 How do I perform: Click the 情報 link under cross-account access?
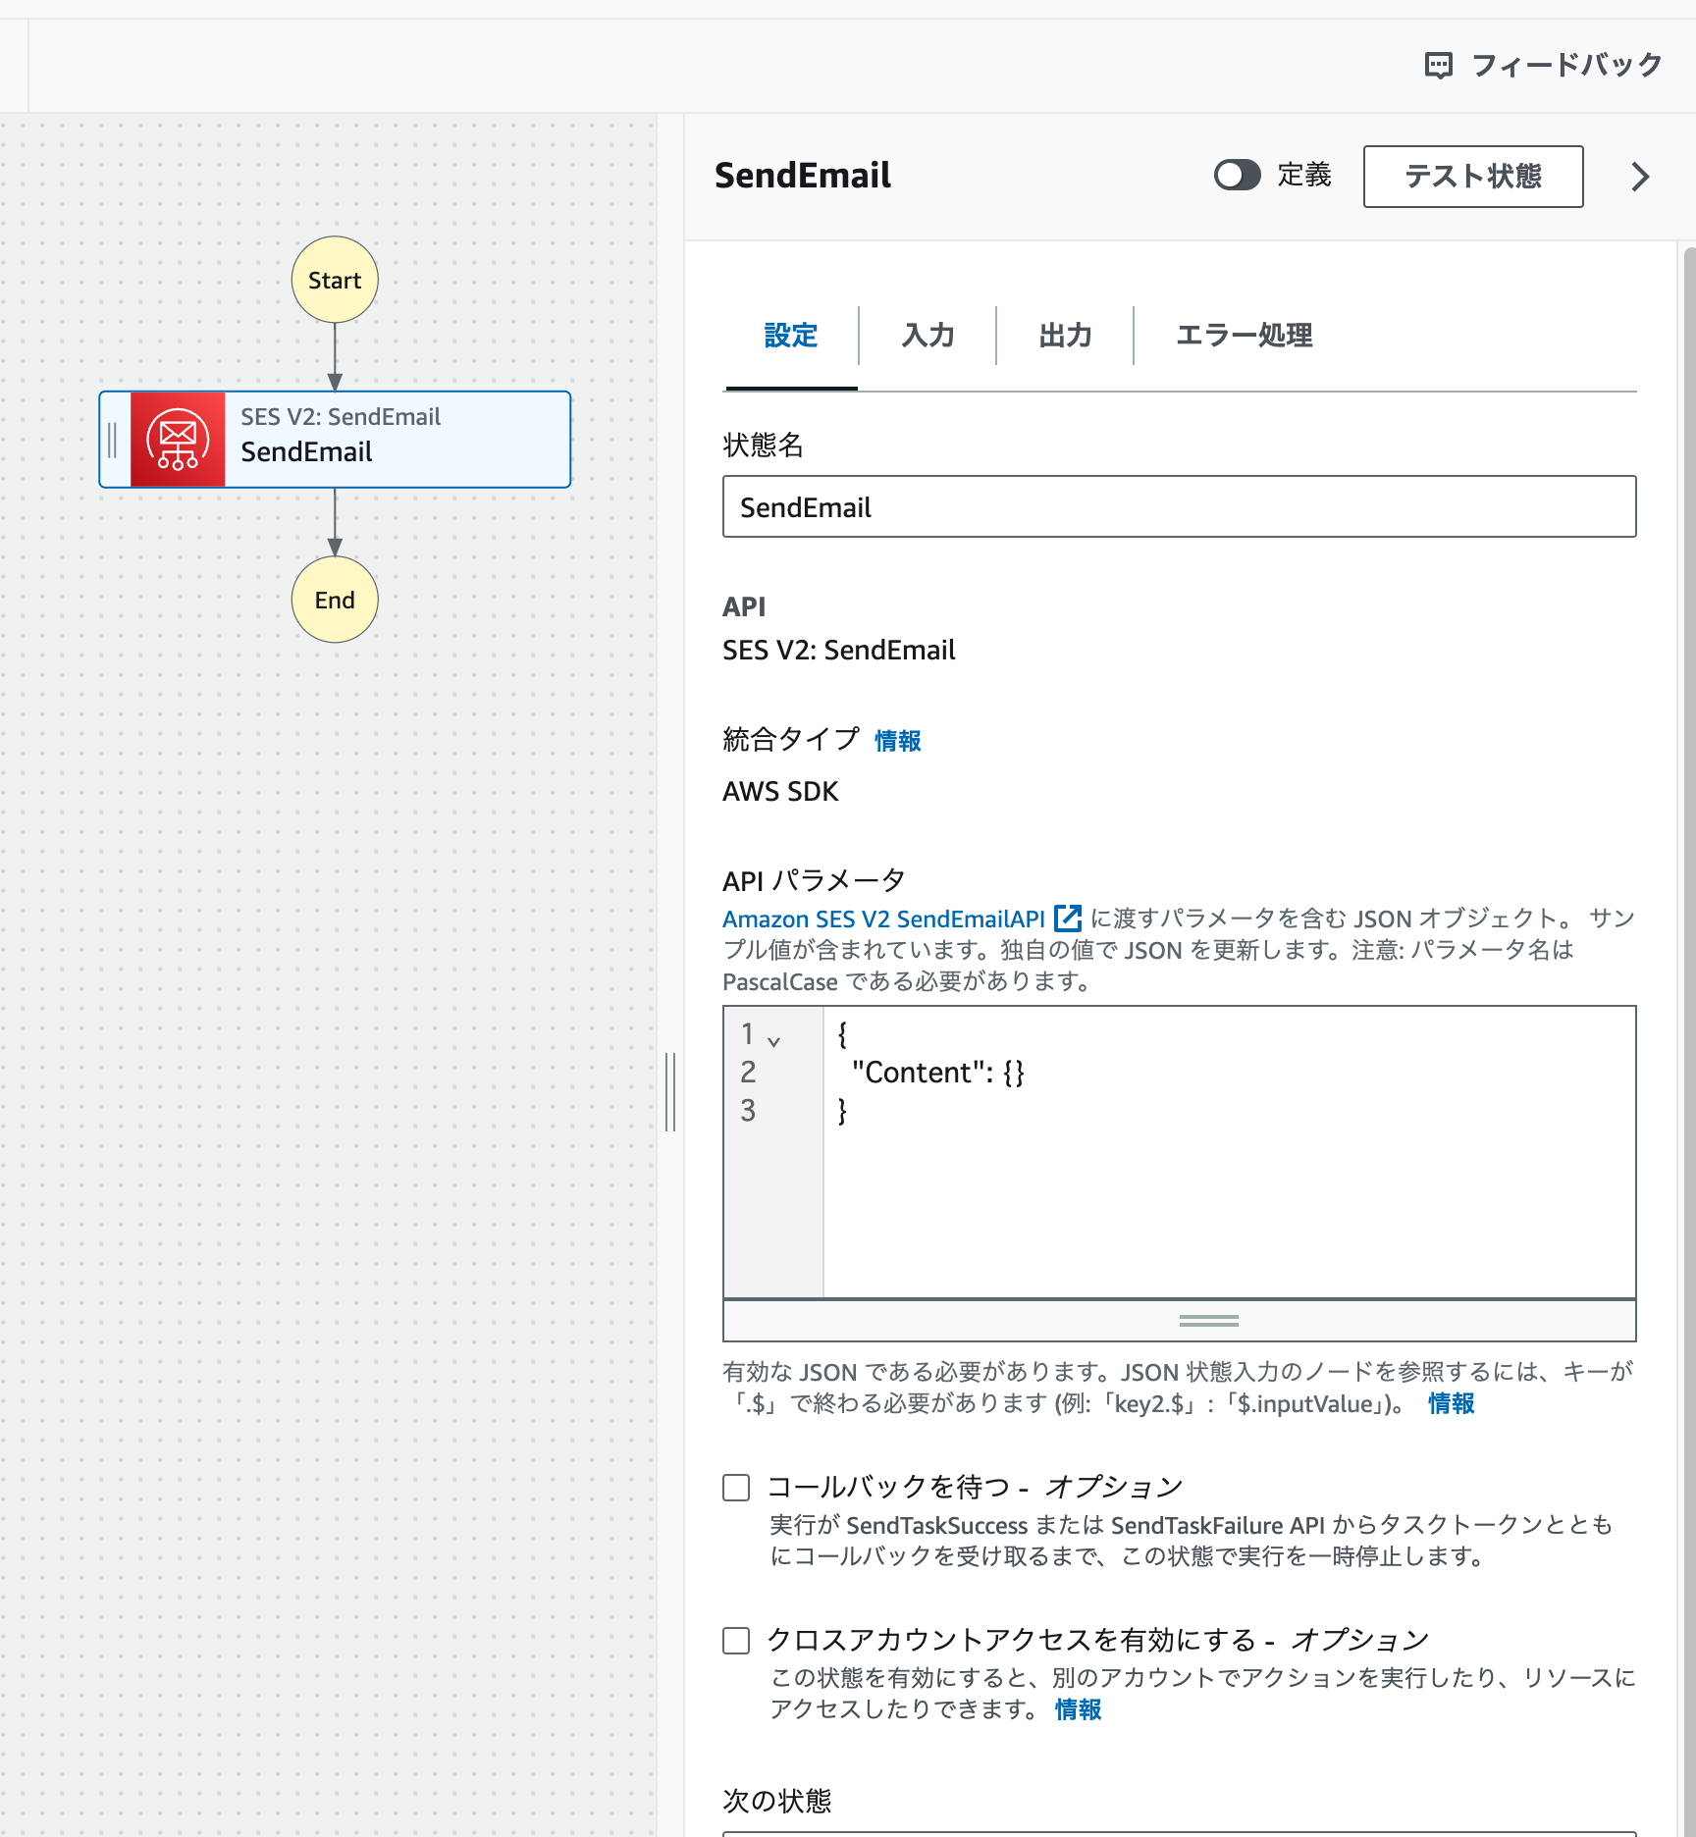(x=1077, y=1709)
